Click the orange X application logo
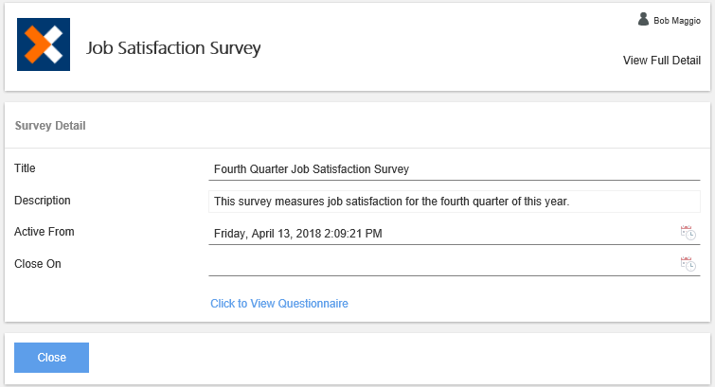 click(44, 44)
